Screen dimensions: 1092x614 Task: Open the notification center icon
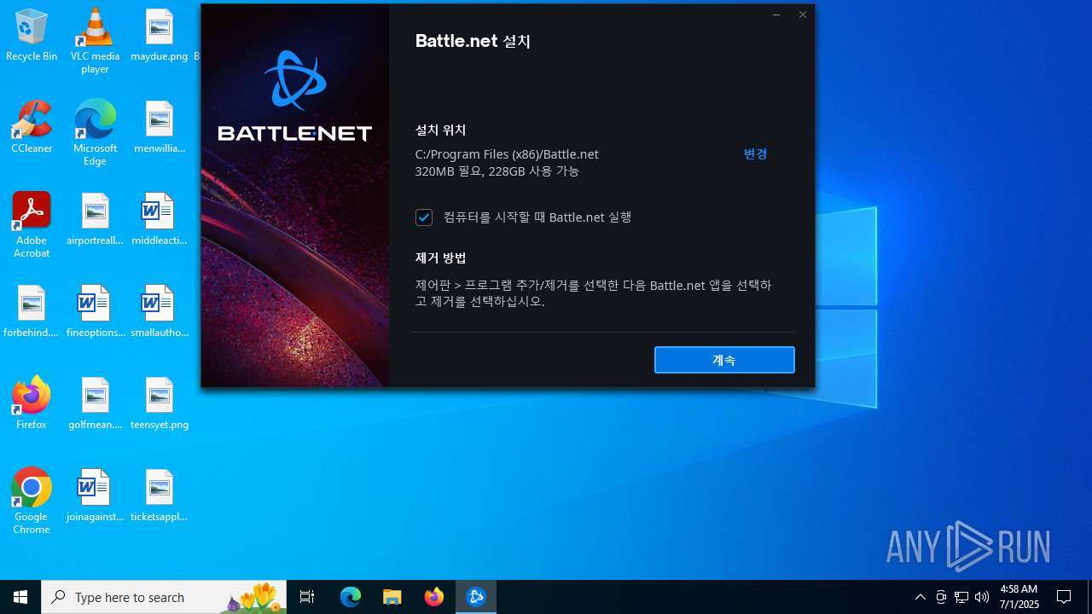1064,597
